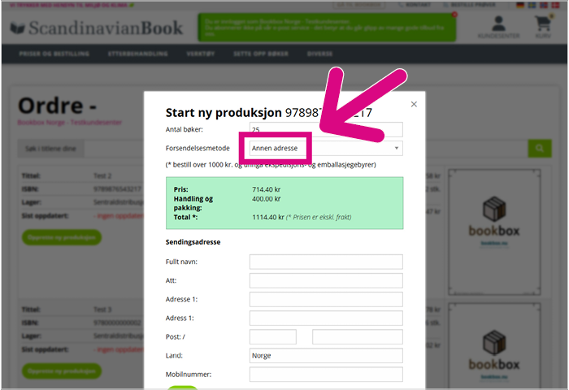Click ISBN 9780000000002 in Test 3 row
Image resolution: width=569 pixels, height=390 pixels.
[117, 323]
